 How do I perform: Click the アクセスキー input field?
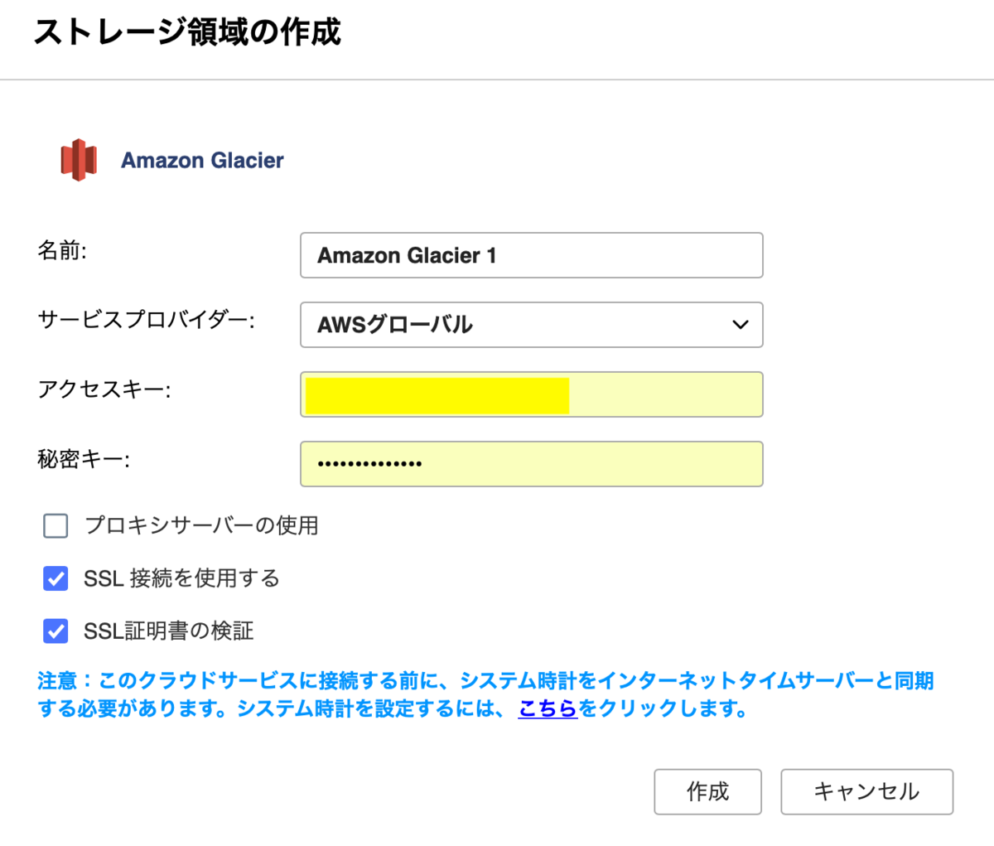[531, 394]
